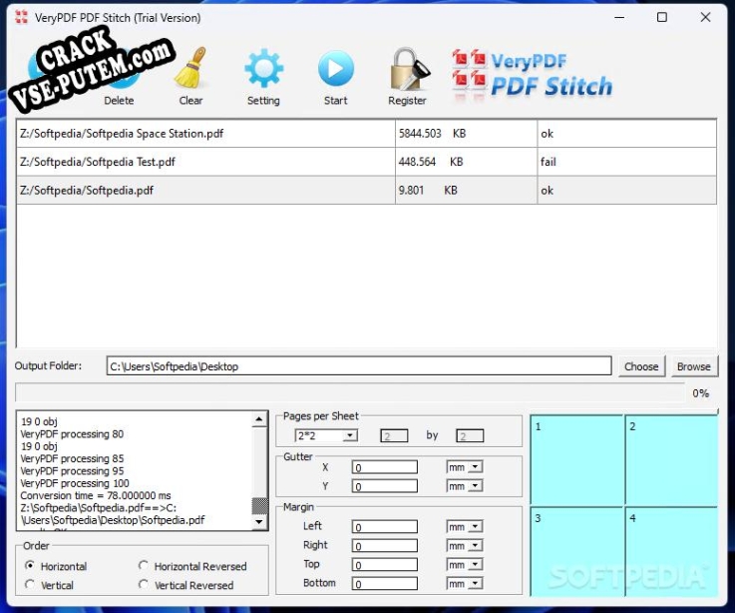Enable Vertical Reversed order
Image resolution: width=735 pixels, height=613 pixels.
pyautogui.click(x=145, y=585)
